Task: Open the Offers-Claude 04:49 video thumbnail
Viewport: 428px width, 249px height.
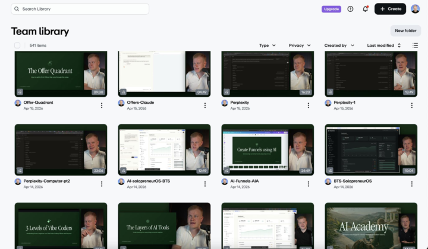Action: 164,74
